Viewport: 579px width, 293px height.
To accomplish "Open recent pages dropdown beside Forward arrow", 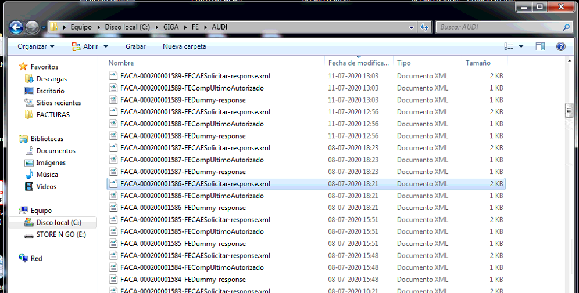I will [x=43, y=28].
